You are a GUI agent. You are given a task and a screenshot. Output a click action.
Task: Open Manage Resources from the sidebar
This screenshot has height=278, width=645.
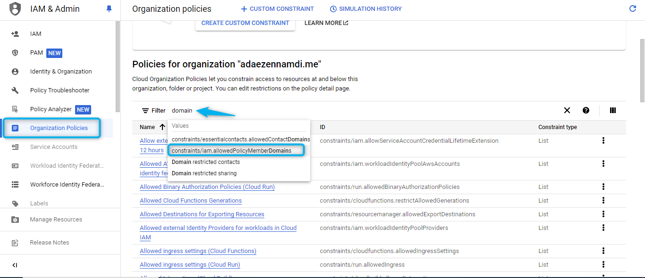coord(56,219)
